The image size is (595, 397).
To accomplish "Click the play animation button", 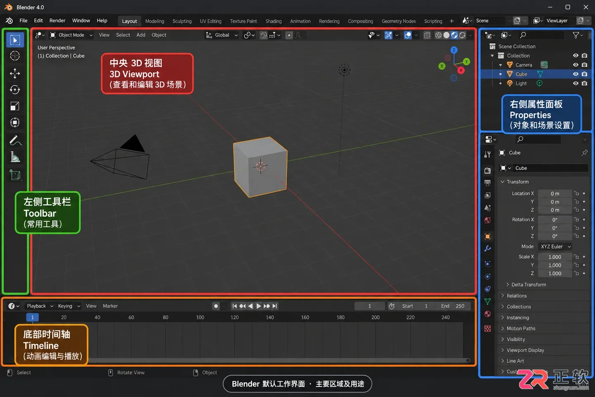I will [259, 306].
